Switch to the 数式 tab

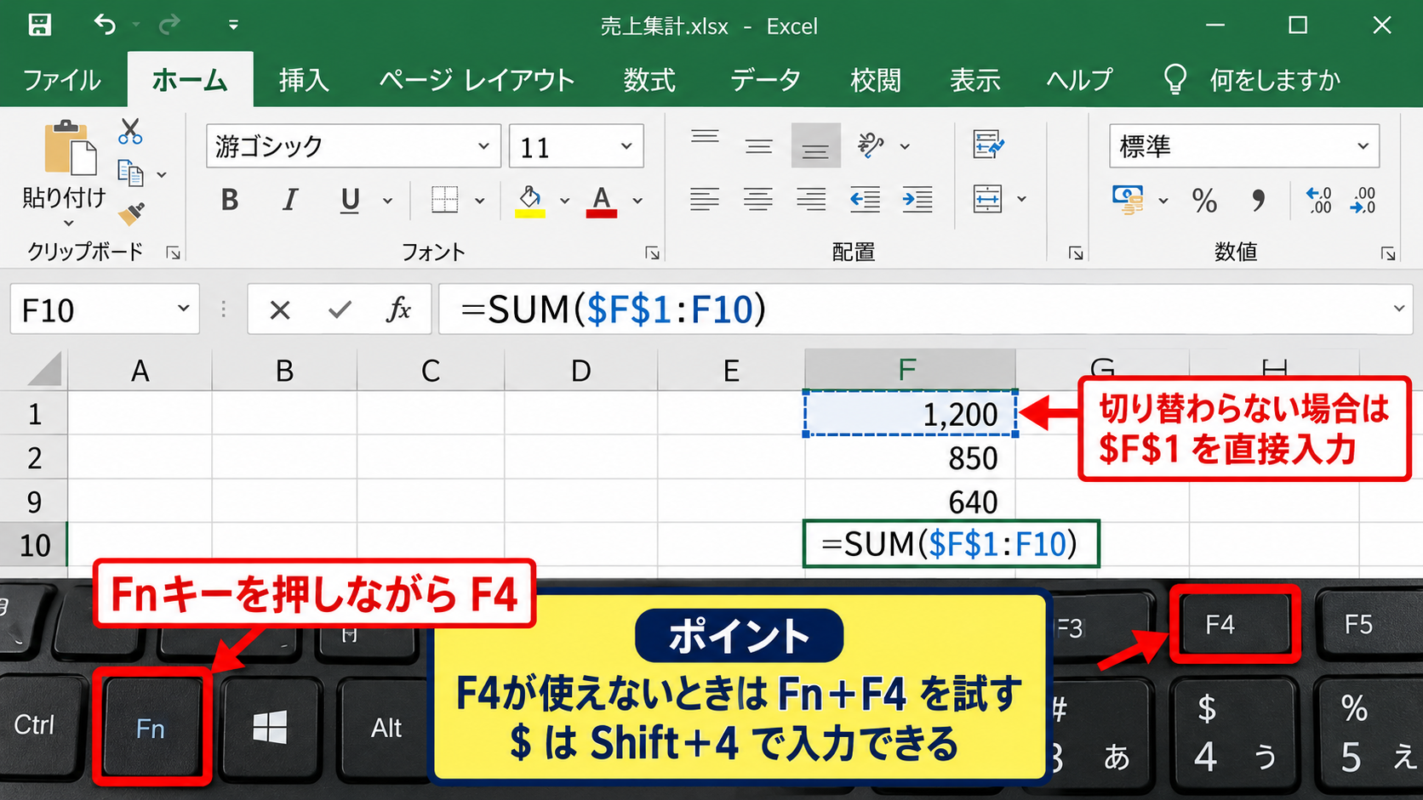point(649,80)
